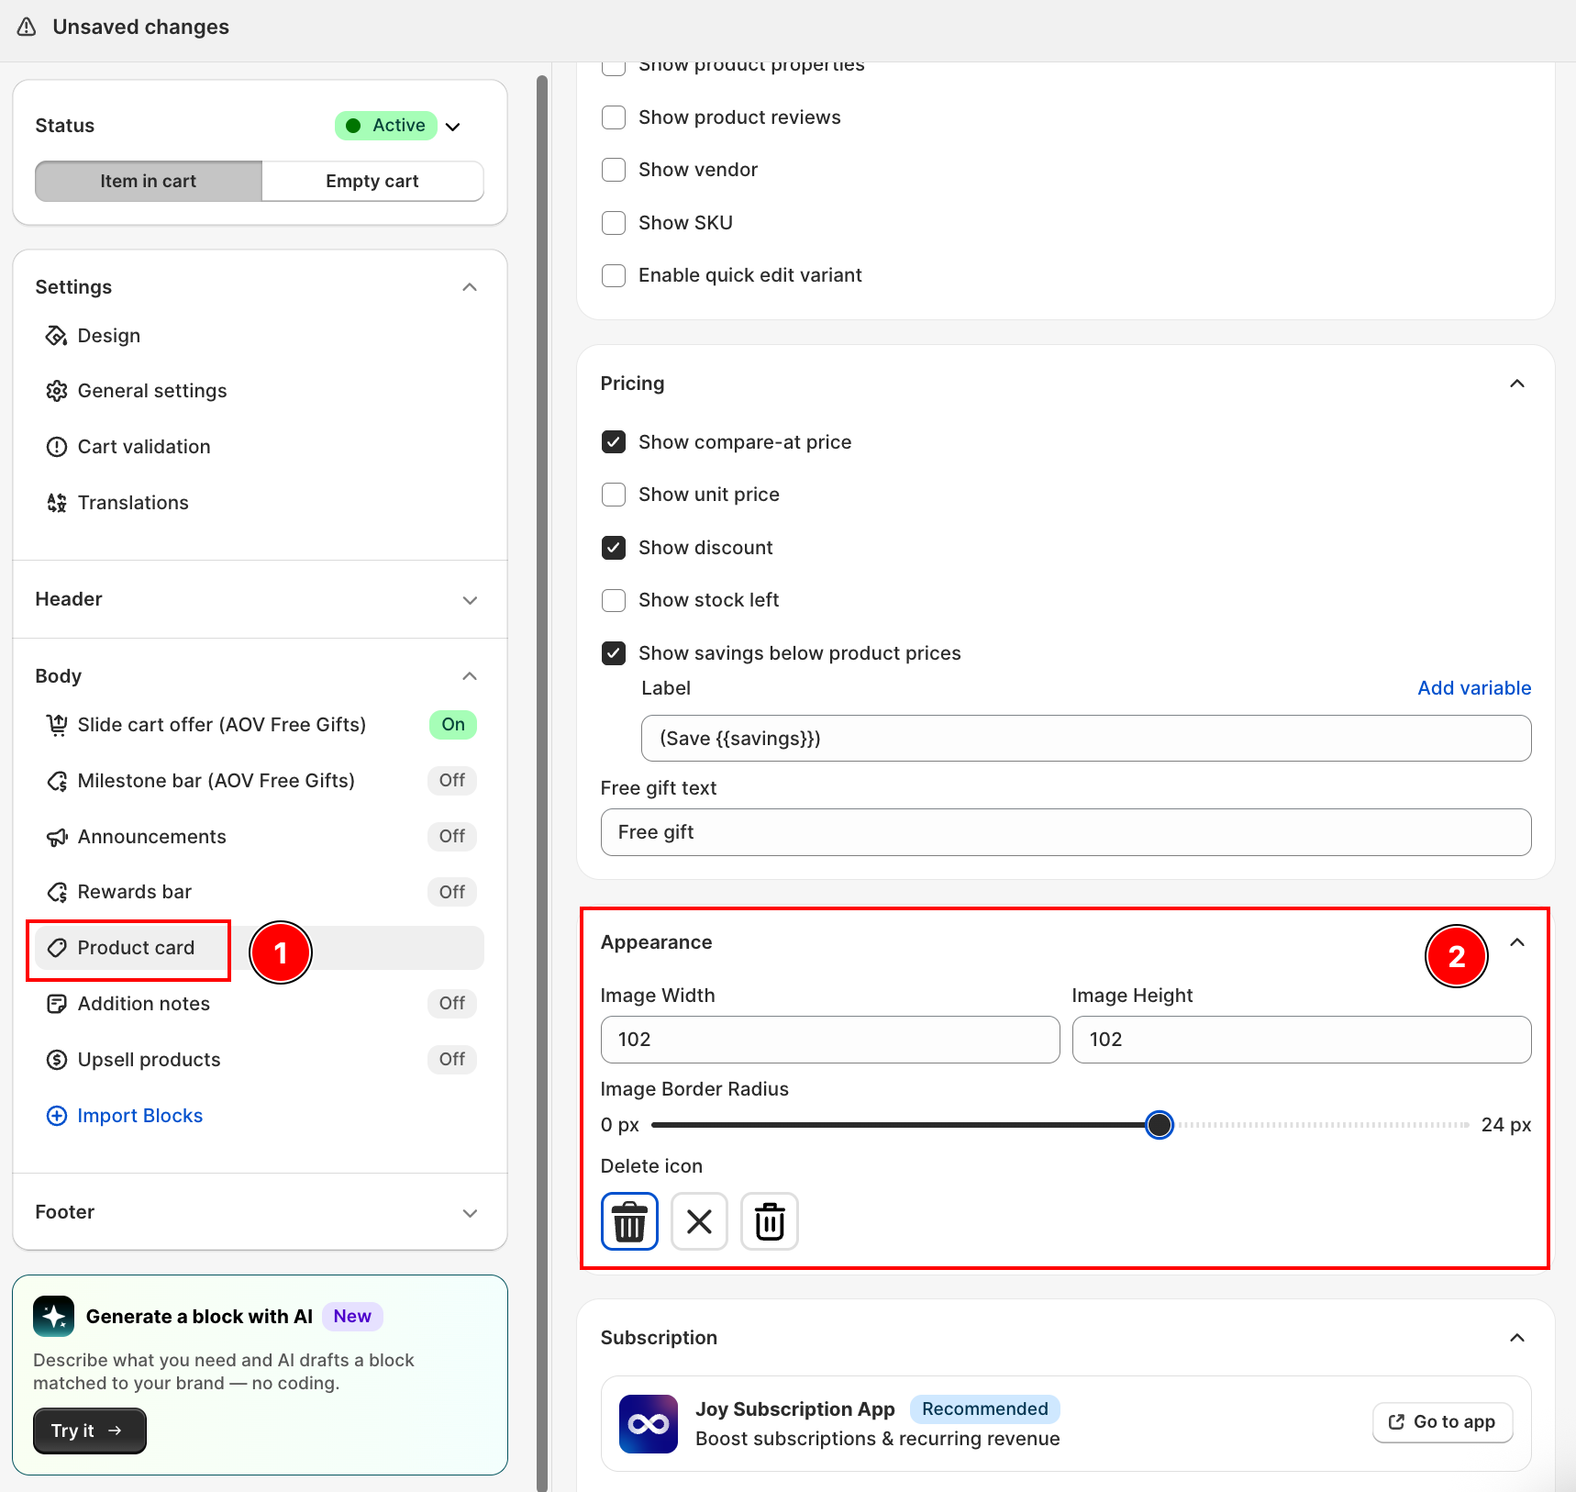
Task: Click the savings Label input field
Action: point(1086,739)
